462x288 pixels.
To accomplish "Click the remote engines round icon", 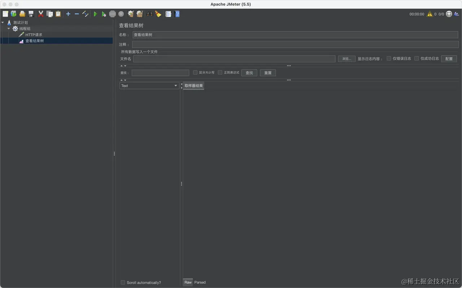I will point(449,14).
